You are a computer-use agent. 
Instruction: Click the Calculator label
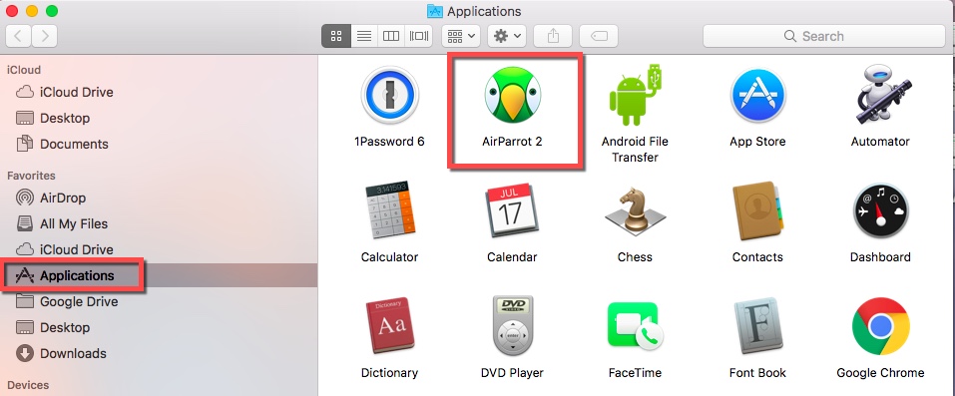coord(389,257)
